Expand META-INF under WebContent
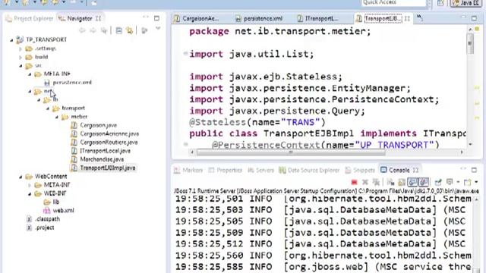486x273 pixels. [x=30, y=185]
